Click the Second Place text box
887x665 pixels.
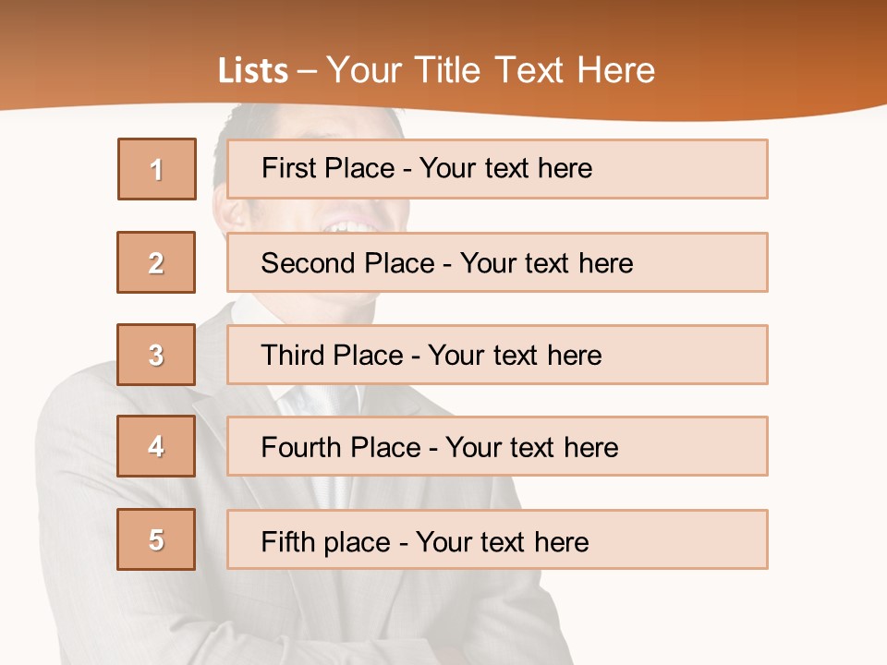[497, 262]
